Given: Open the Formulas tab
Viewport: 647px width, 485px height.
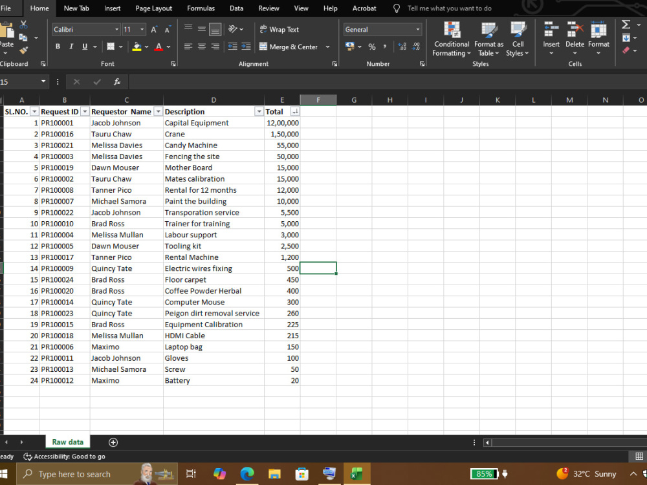Looking at the screenshot, I should pyautogui.click(x=201, y=8).
